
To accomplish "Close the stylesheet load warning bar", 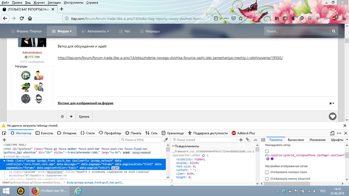I will (x=345, y=126).
